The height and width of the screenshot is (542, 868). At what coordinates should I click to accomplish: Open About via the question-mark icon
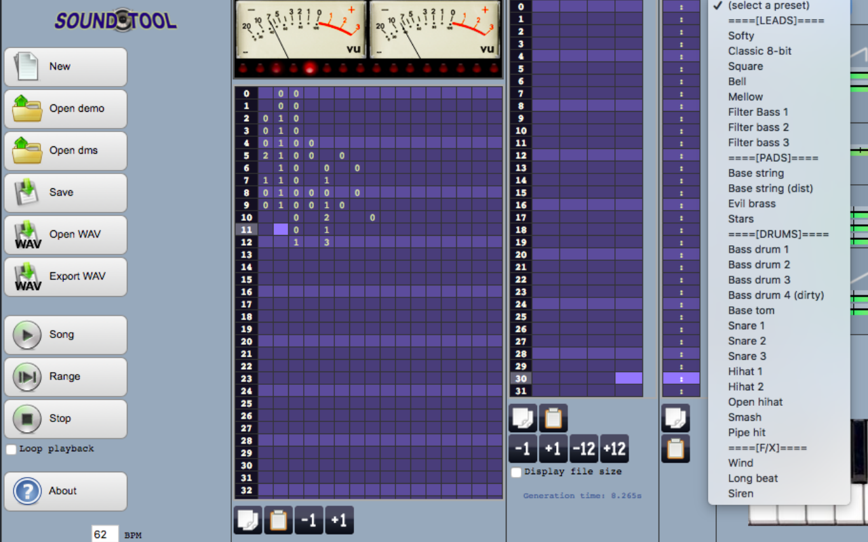[26, 491]
